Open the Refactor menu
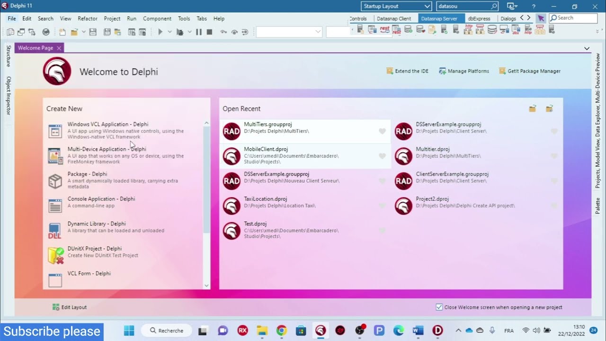This screenshot has width=606, height=341. click(x=88, y=18)
